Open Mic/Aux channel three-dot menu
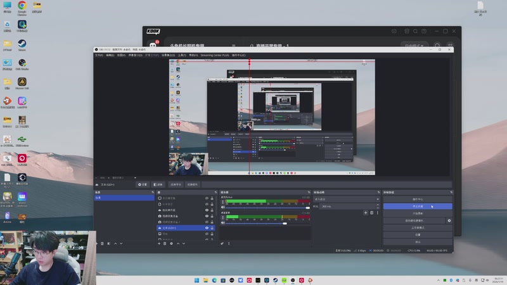This screenshot has height=285, width=507. 223,202
